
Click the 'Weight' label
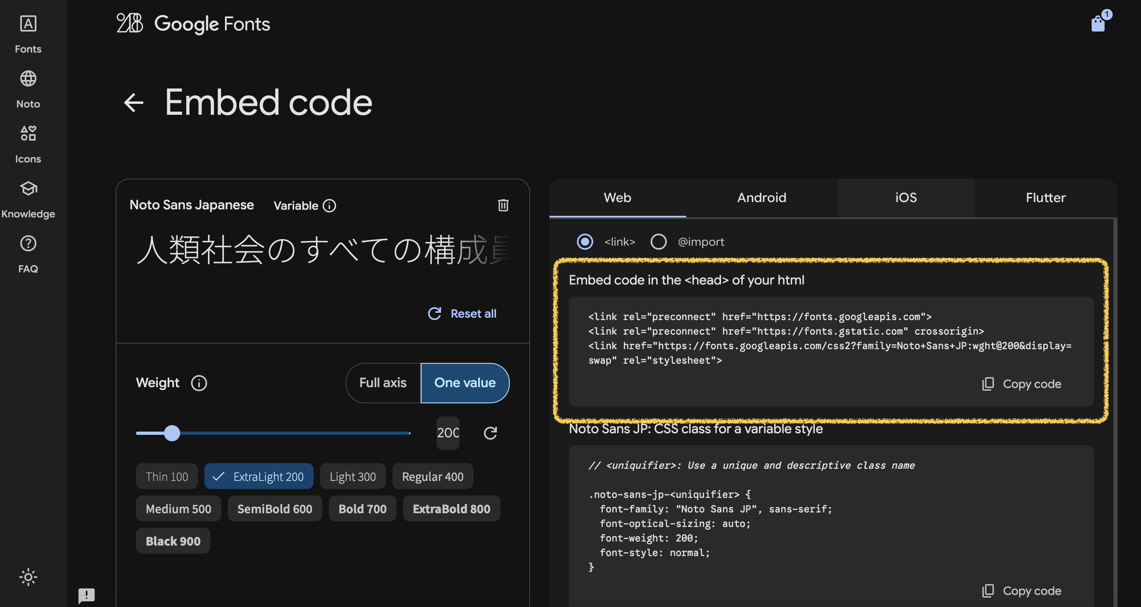coord(157,383)
